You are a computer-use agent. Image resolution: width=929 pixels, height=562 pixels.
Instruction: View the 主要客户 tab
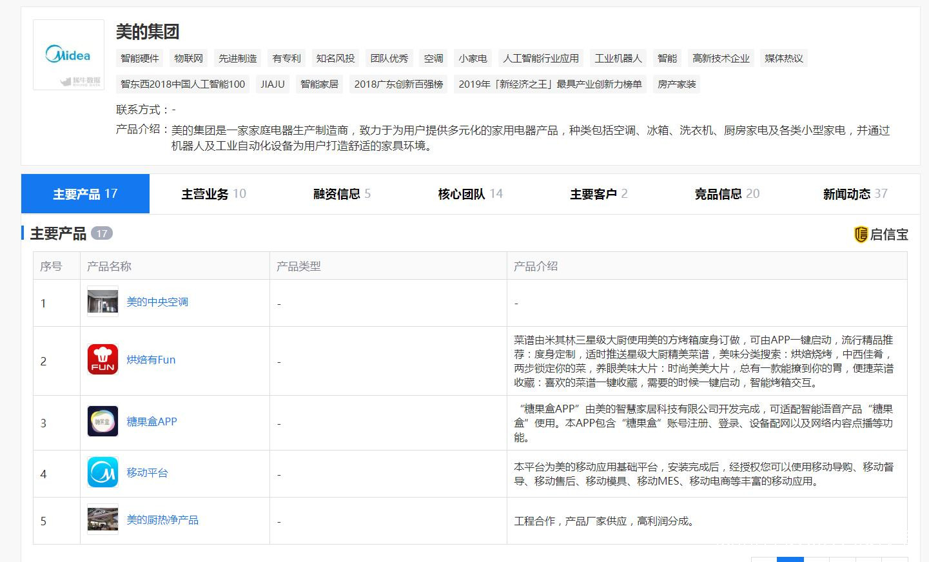coord(598,194)
